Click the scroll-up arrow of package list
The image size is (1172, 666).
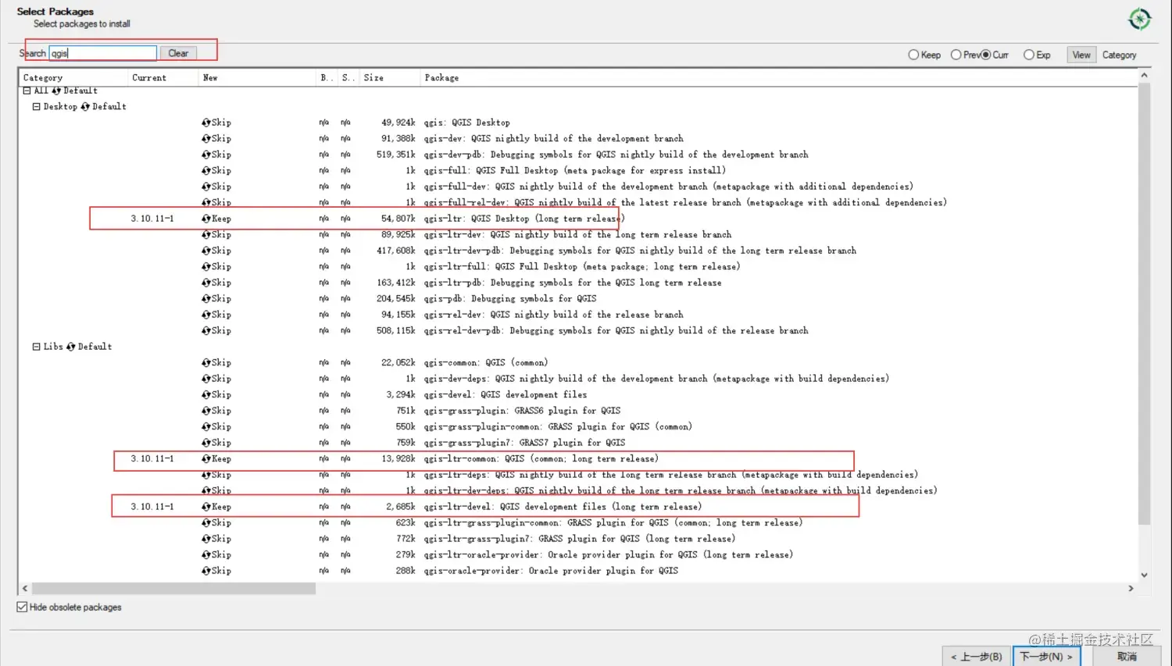pyautogui.click(x=1144, y=76)
